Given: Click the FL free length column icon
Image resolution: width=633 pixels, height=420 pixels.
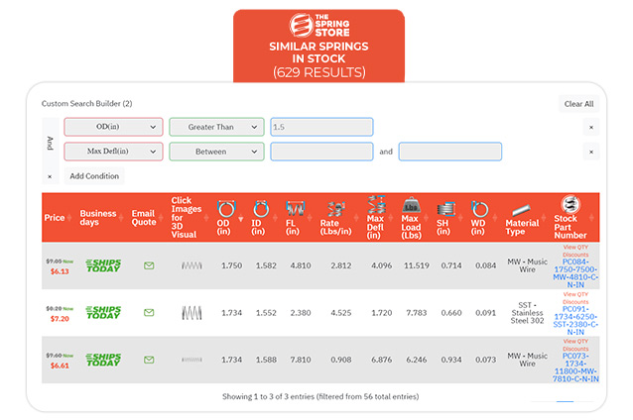Looking at the screenshot, I should pyautogui.click(x=295, y=208).
